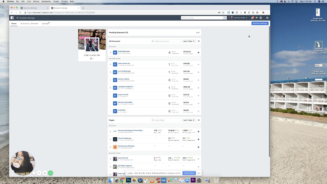
Task: Favorite the Side Hustle Her ad account
Action: tap(198, 64)
